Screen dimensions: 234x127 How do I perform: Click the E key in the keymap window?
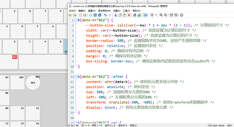[x=10, y=16]
